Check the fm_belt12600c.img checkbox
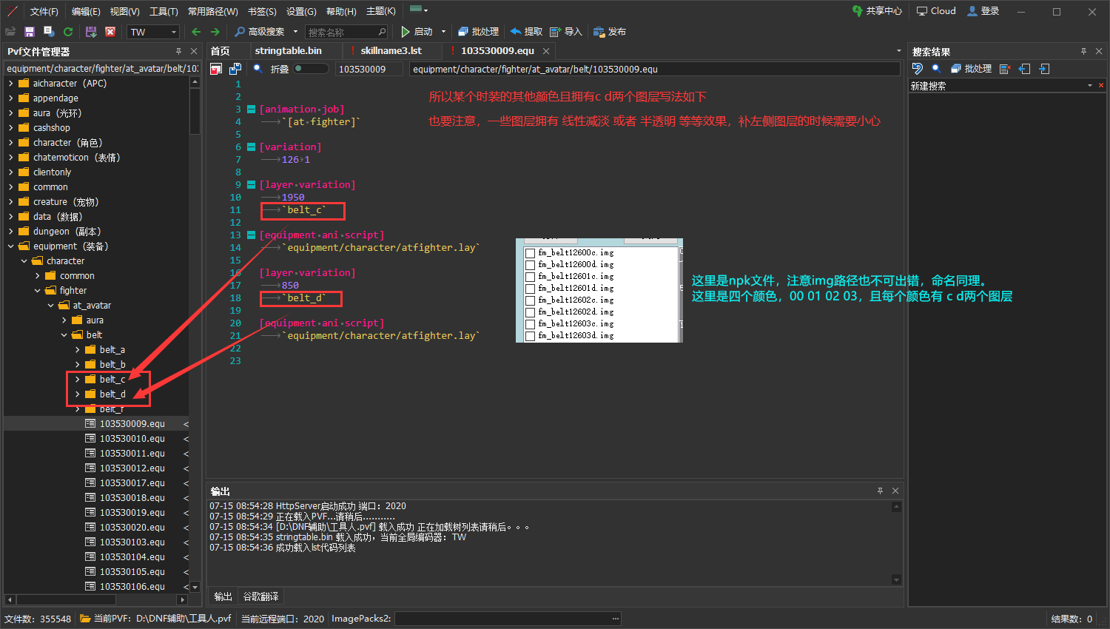Screen dimensions: 1110x629 (530, 253)
